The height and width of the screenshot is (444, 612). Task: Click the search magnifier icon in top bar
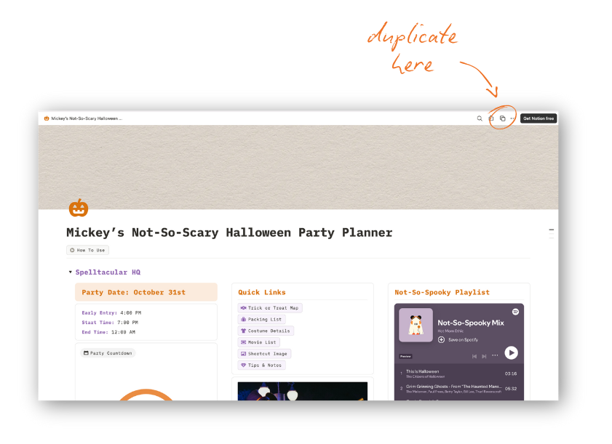(x=480, y=118)
